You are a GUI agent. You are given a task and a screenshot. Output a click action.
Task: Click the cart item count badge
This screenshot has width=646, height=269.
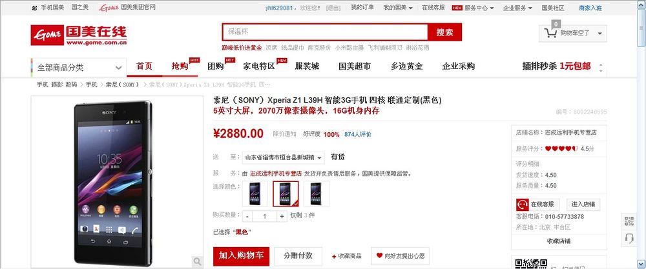click(x=556, y=25)
